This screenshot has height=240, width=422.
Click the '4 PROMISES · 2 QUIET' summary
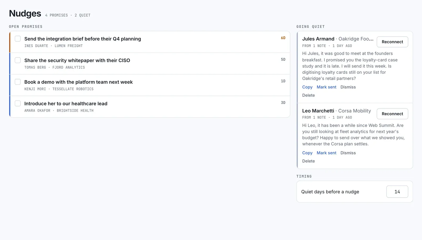click(68, 15)
